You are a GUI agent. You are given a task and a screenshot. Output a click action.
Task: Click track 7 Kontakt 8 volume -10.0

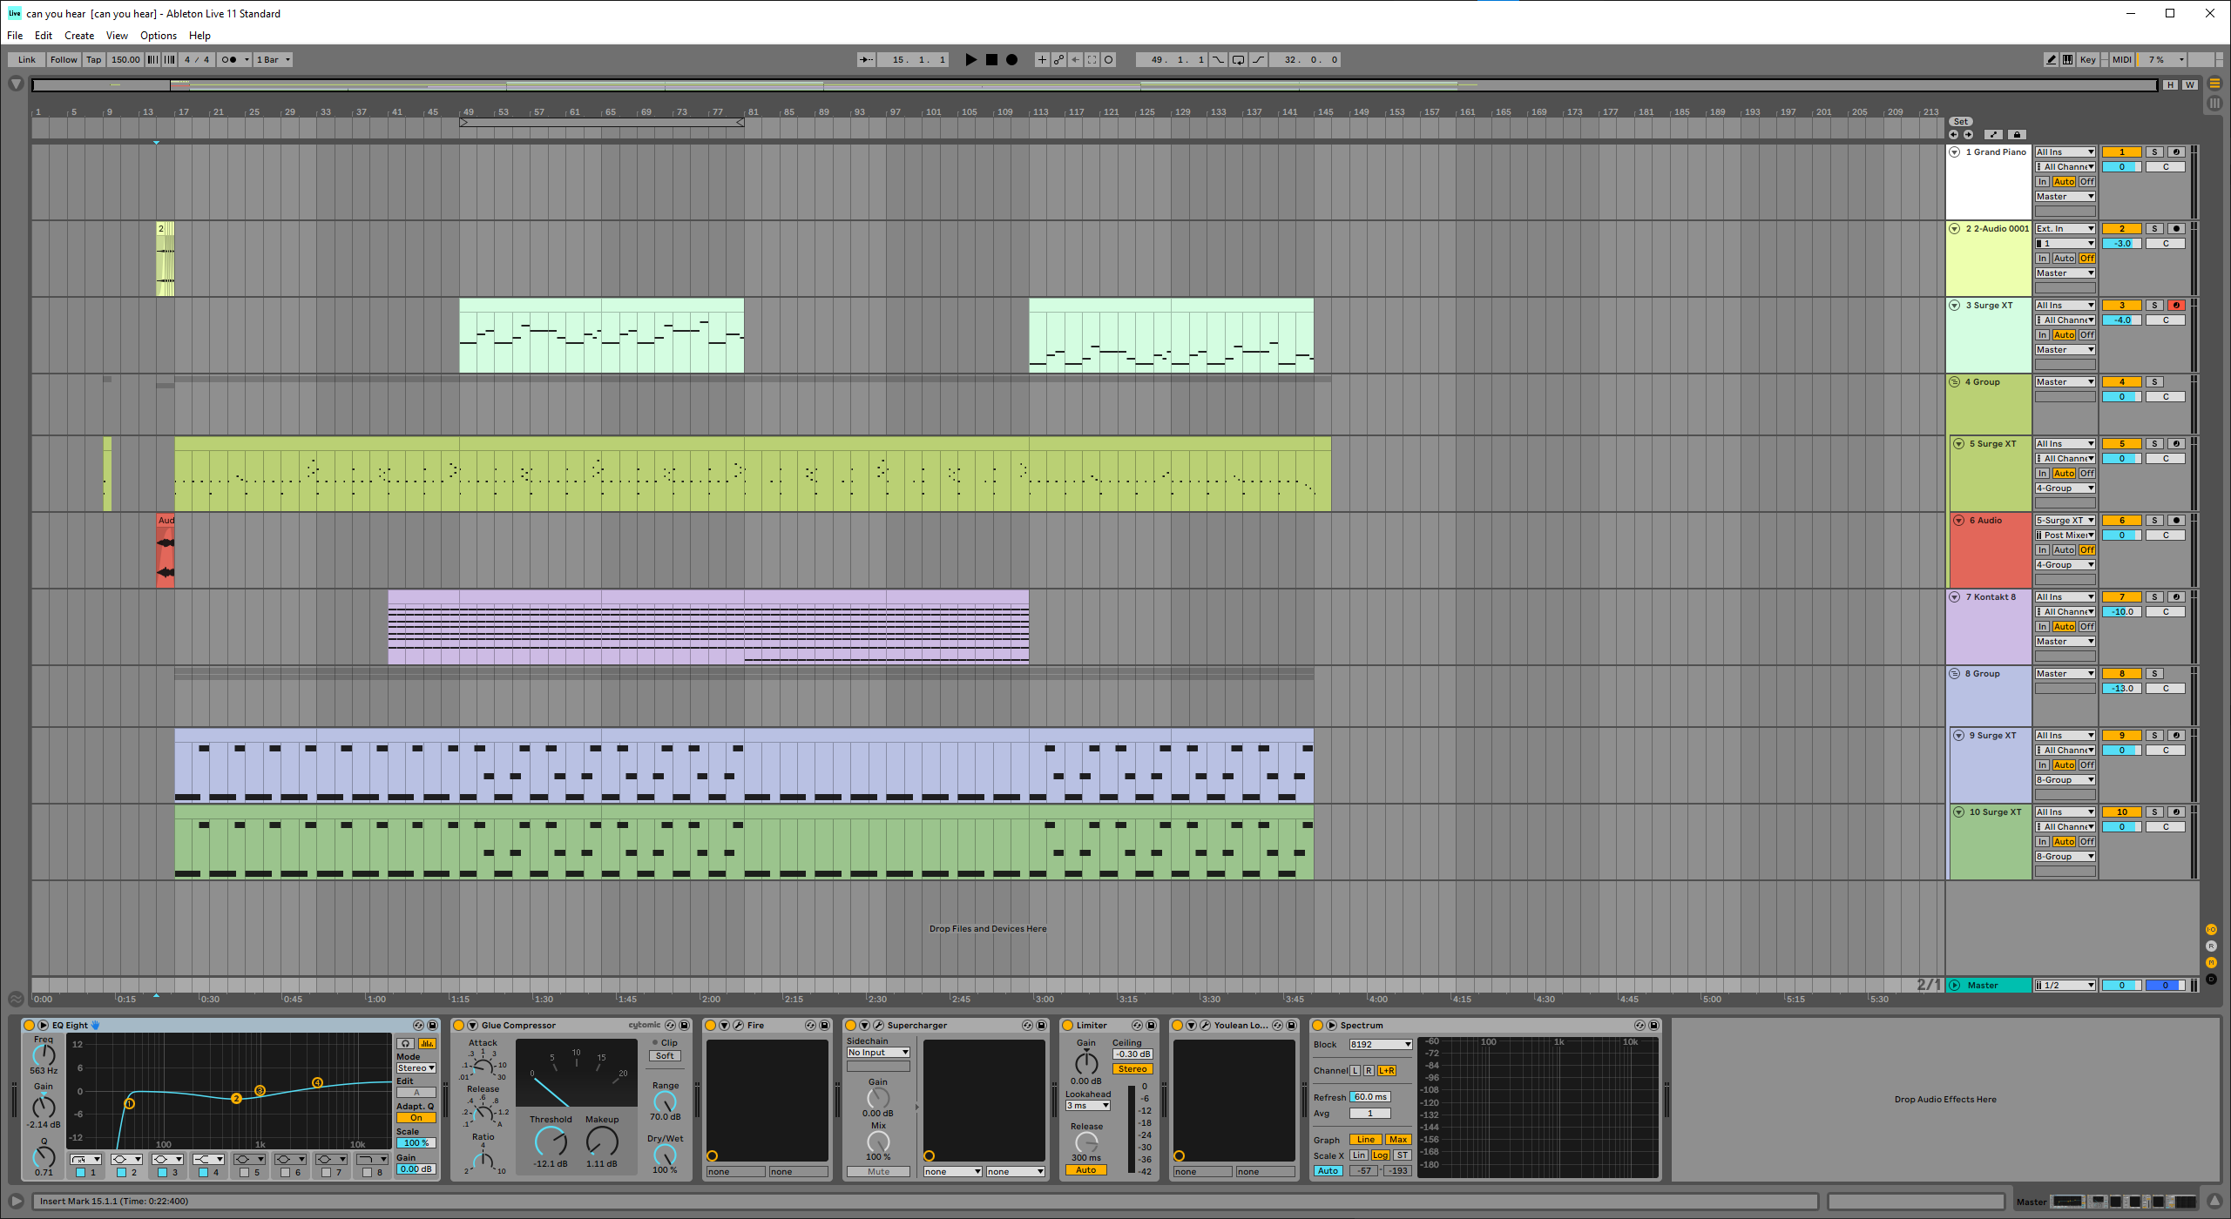pos(2121,612)
